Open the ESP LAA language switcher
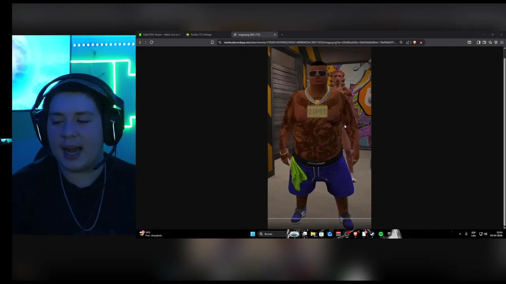 474,234
